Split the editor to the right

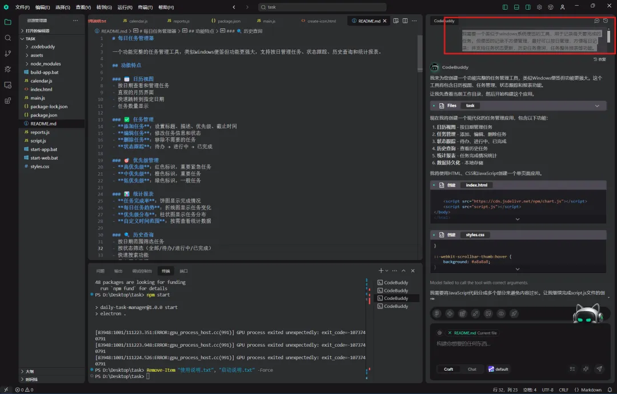coord(405,21)
